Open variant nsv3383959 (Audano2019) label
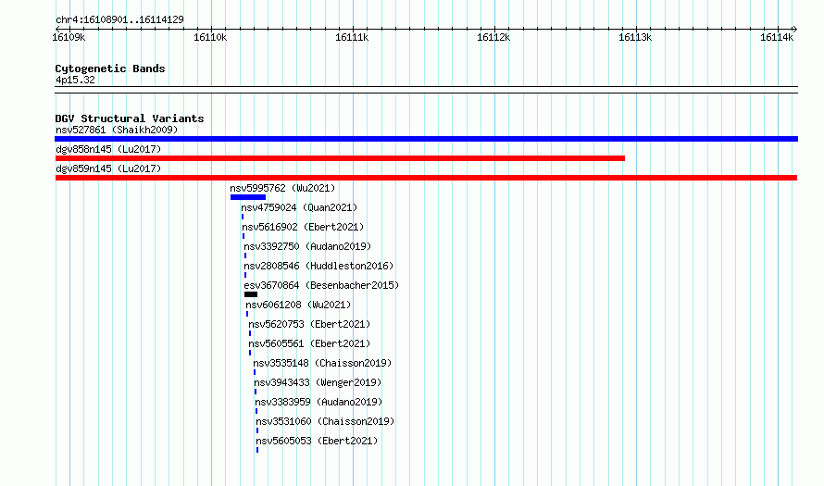The height and width of the screenshot is (486, 824). click(x=319, y=402)
